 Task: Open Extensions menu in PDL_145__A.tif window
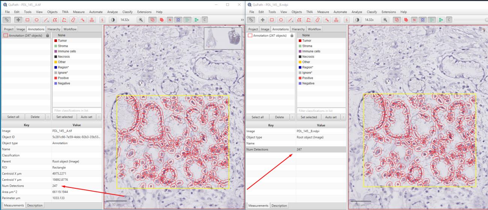point(145,12)
